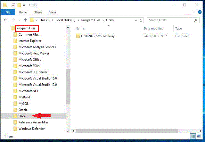Refresh the current folder view
The width and height of the screenshot is (205, 142).
141,20
